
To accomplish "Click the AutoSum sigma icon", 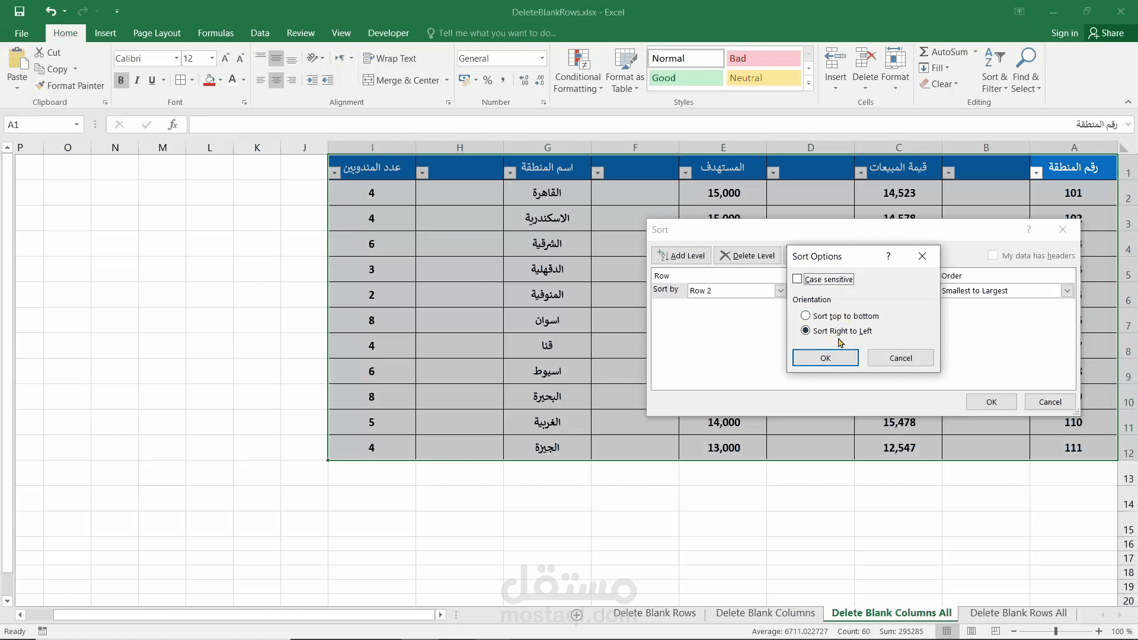I will (924, 52).
